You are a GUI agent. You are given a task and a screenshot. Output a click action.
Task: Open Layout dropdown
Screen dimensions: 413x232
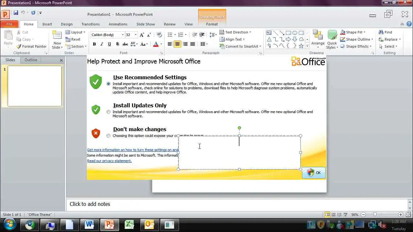pyautogui.click(x=76, y=32)
